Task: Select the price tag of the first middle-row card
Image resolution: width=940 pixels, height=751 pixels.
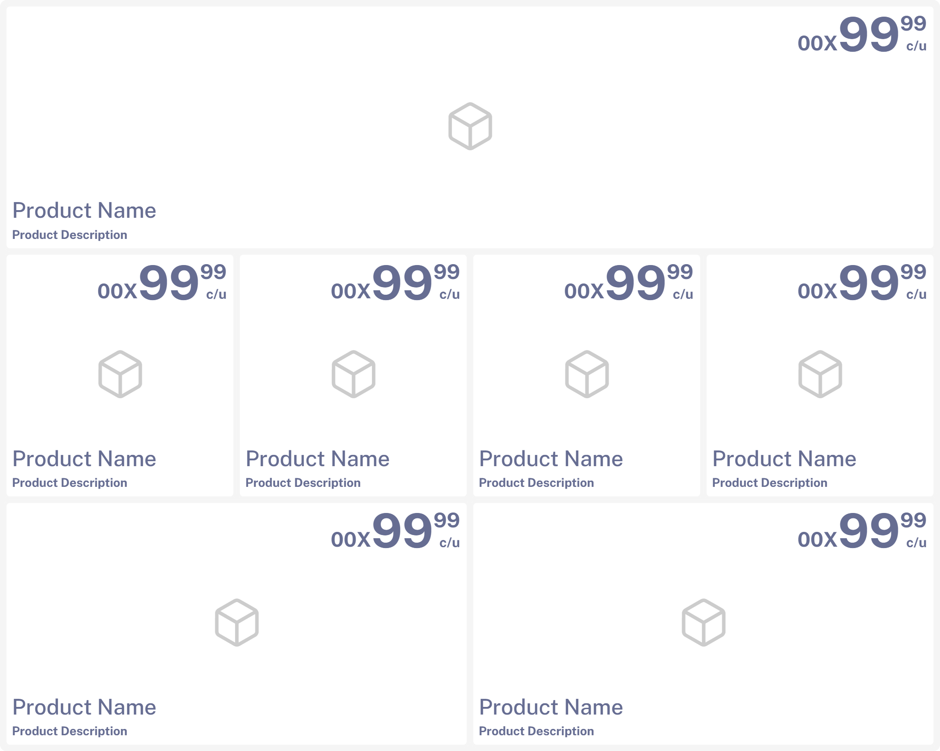Action: click(162, 283)
